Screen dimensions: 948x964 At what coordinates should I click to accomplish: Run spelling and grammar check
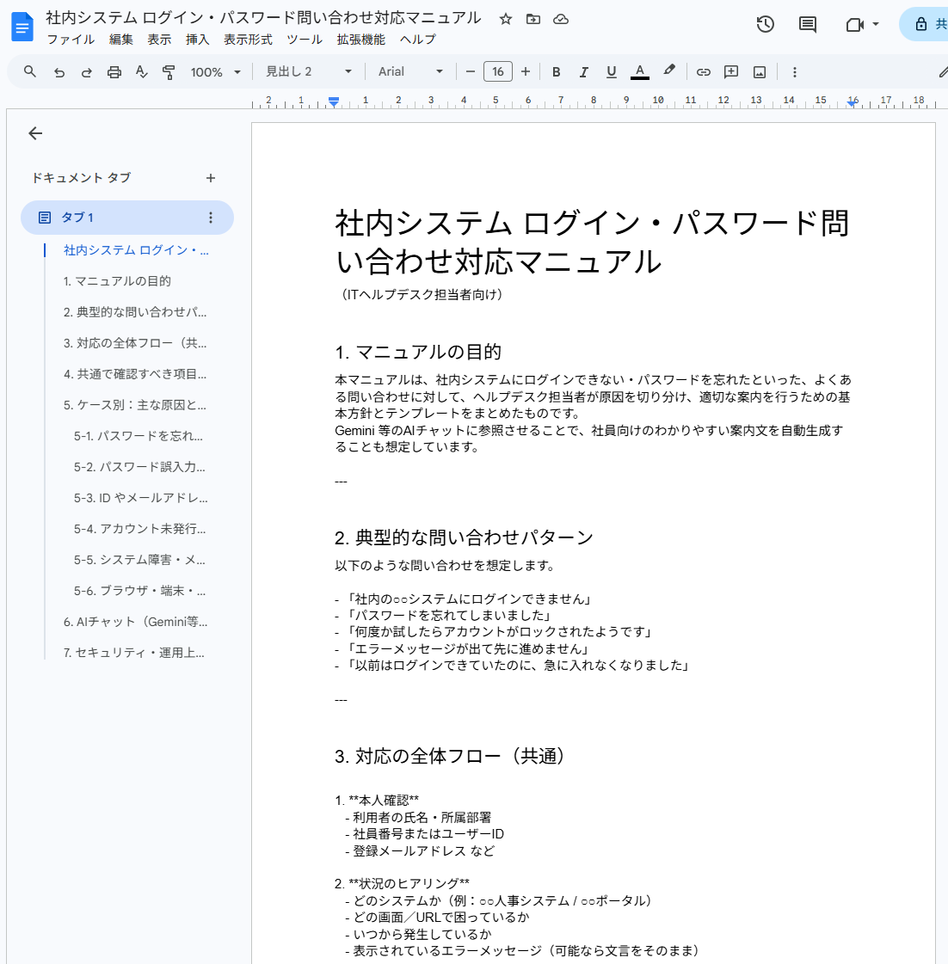(141, 72)
